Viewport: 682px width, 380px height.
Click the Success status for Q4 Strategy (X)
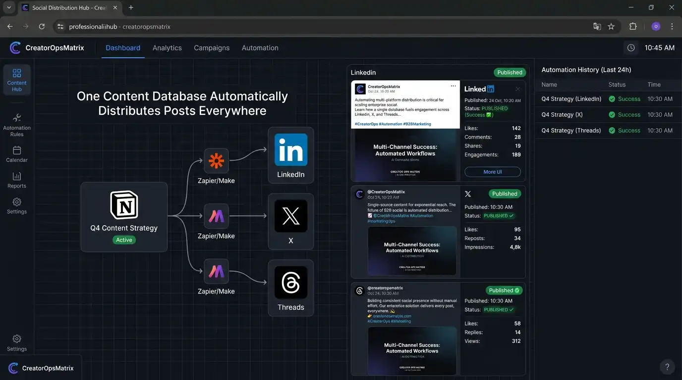[x=625, y=115]
